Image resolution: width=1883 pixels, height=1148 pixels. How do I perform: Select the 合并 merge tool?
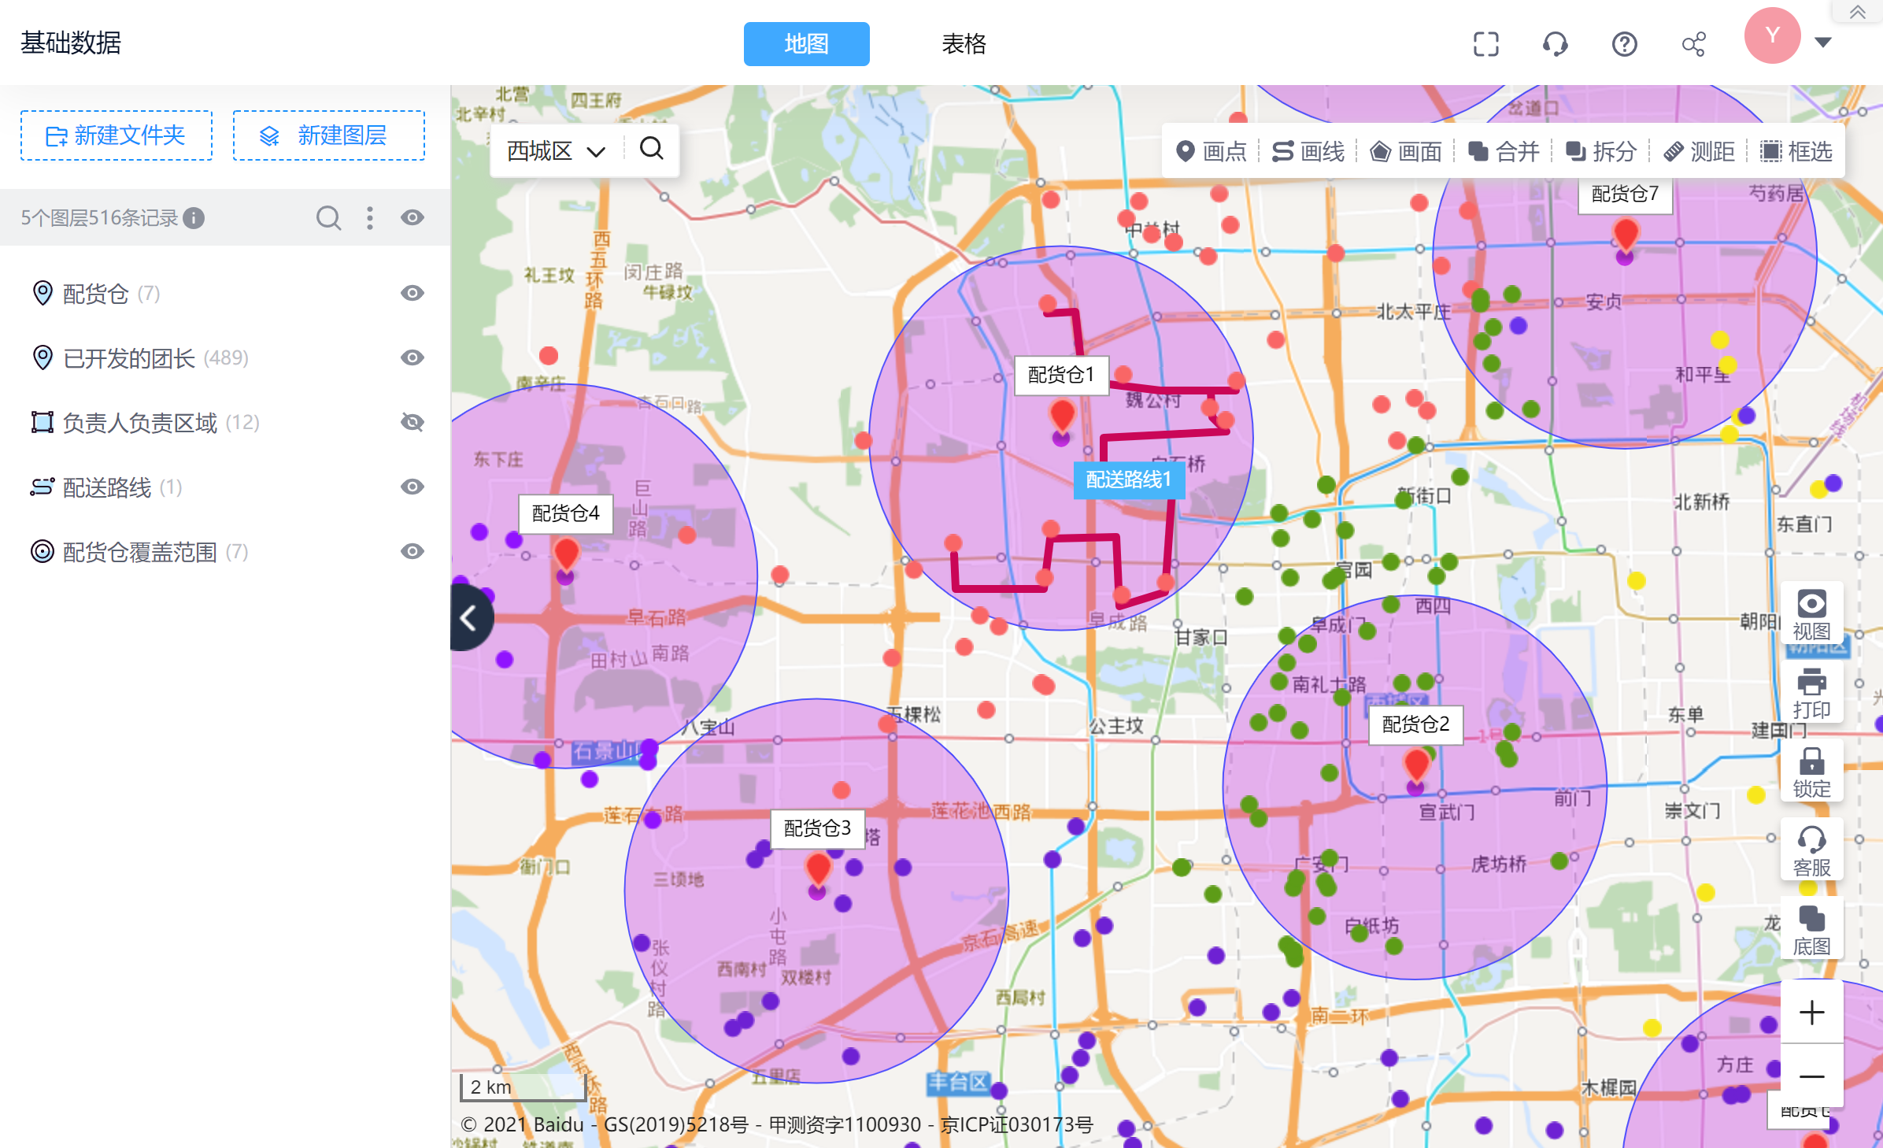click(x=1504, y=151)
